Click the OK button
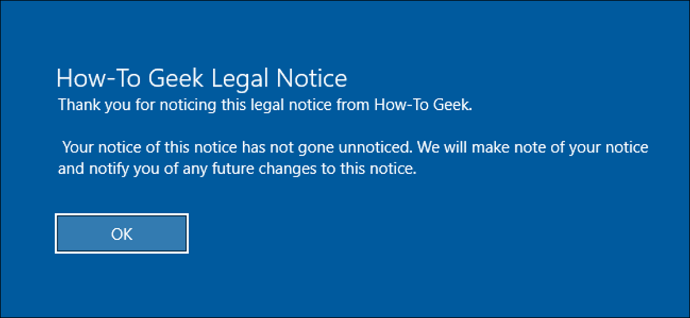Viewport: 690px width, 318px height. pyautogui.click(x=122, y=234)
